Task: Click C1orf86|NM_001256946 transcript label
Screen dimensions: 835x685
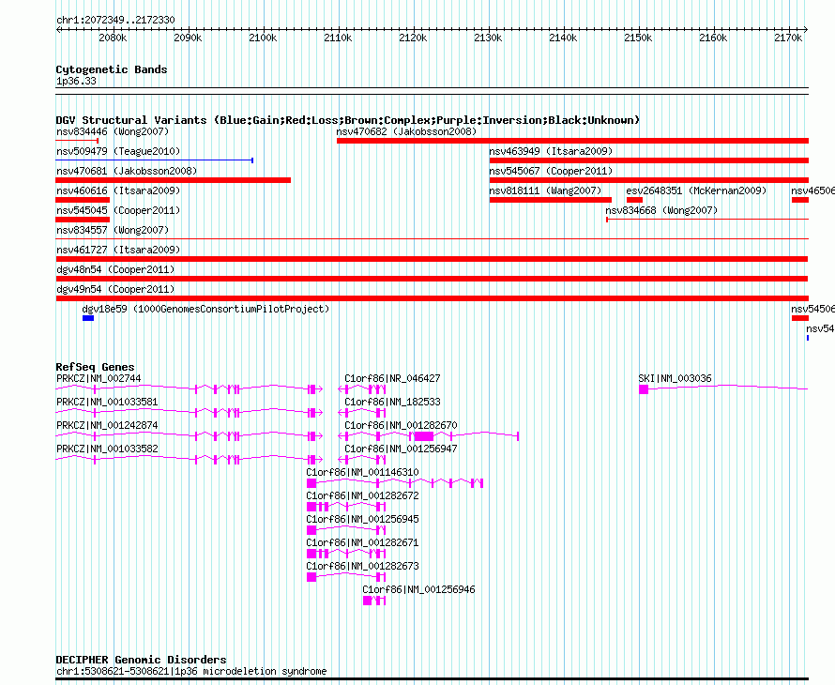Action: (x=418, y=589)
